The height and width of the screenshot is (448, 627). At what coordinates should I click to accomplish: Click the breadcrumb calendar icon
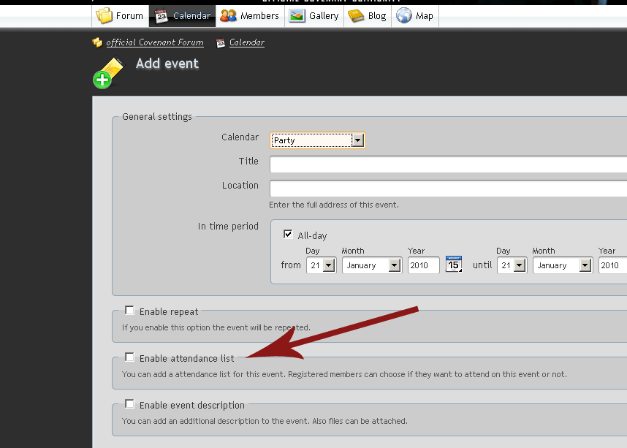[221, 43]
